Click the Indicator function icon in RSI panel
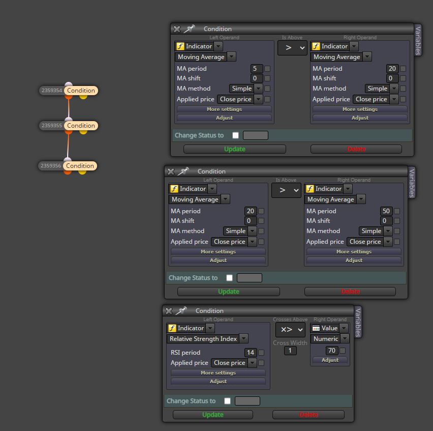 click(x=172, y=328)
